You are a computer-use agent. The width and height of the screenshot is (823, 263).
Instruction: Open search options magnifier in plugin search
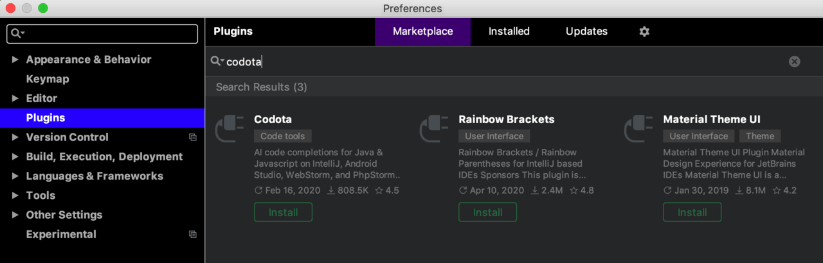(217, 62)
